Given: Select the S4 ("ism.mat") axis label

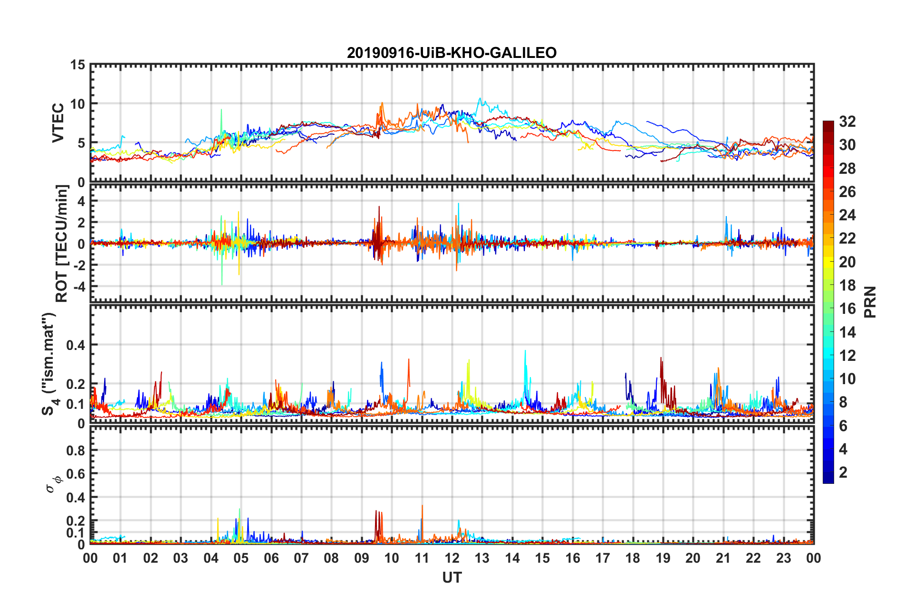Looking at the screenshot, I should click(50, 364).
